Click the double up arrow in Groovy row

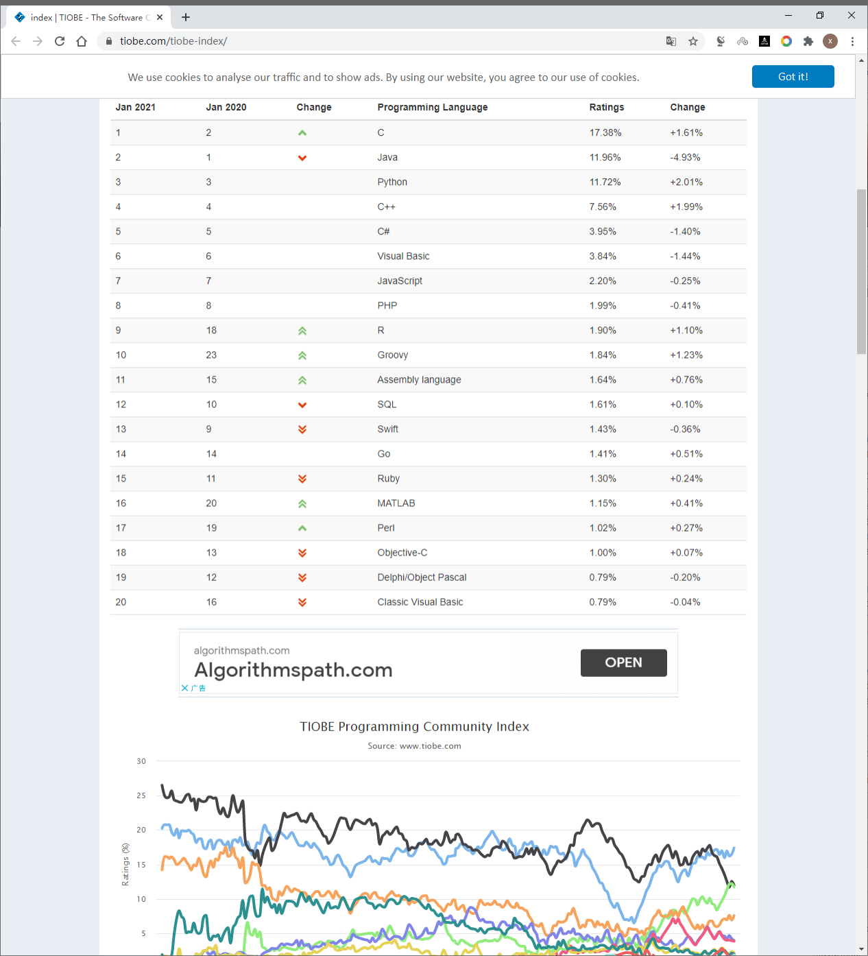coord(302,355)
